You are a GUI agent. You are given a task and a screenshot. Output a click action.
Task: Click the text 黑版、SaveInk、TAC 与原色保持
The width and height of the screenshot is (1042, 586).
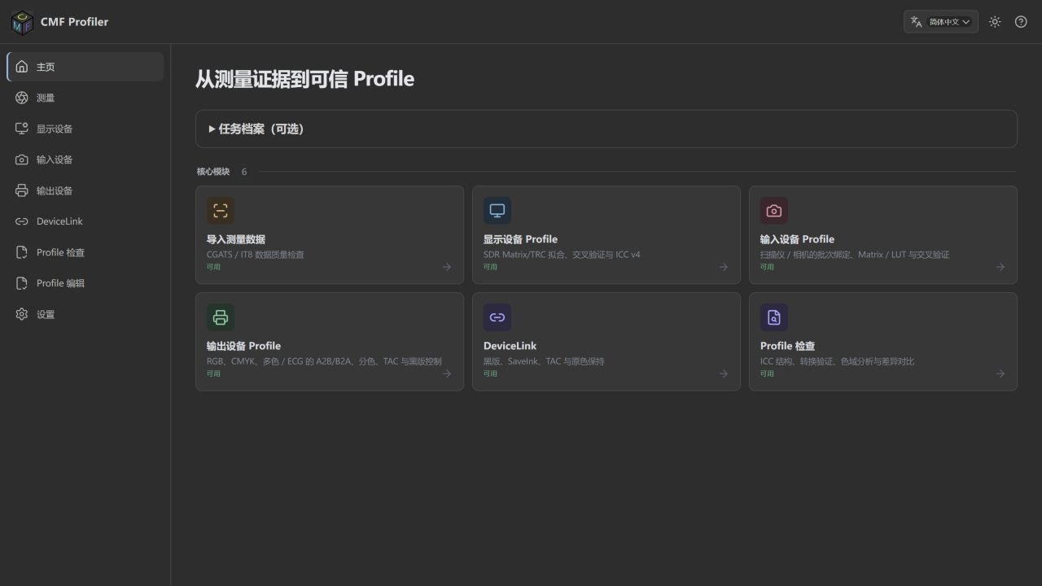click(544, 361)
